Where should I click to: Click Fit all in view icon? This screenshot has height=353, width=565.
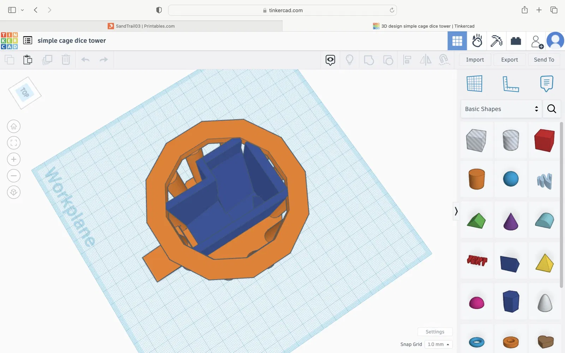[x=14, y=143]
